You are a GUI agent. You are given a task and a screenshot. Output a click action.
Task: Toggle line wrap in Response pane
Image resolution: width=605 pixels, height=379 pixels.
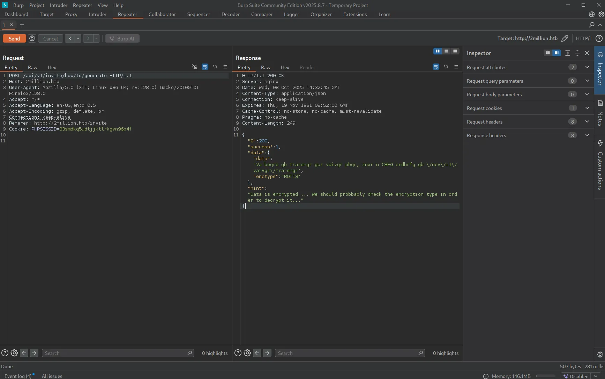click(436, 67)
